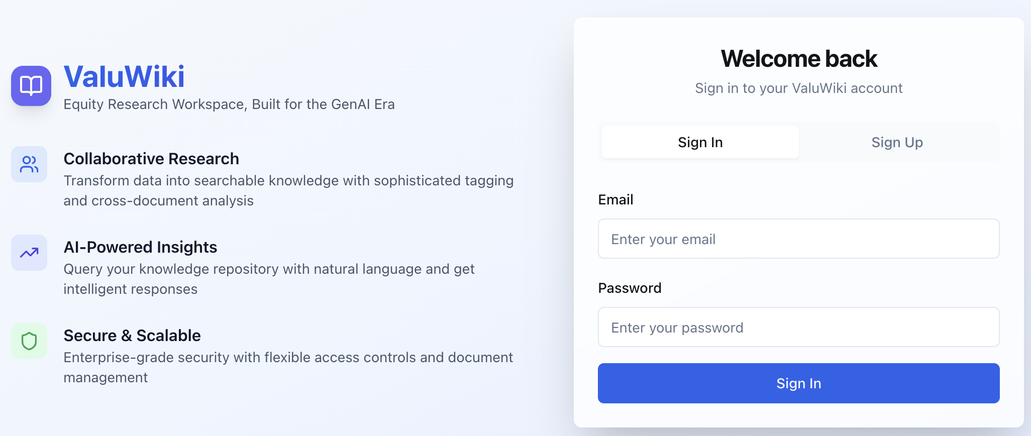Click the Query your knowledge repository description

pyautogui.click(x=269, y=279)
